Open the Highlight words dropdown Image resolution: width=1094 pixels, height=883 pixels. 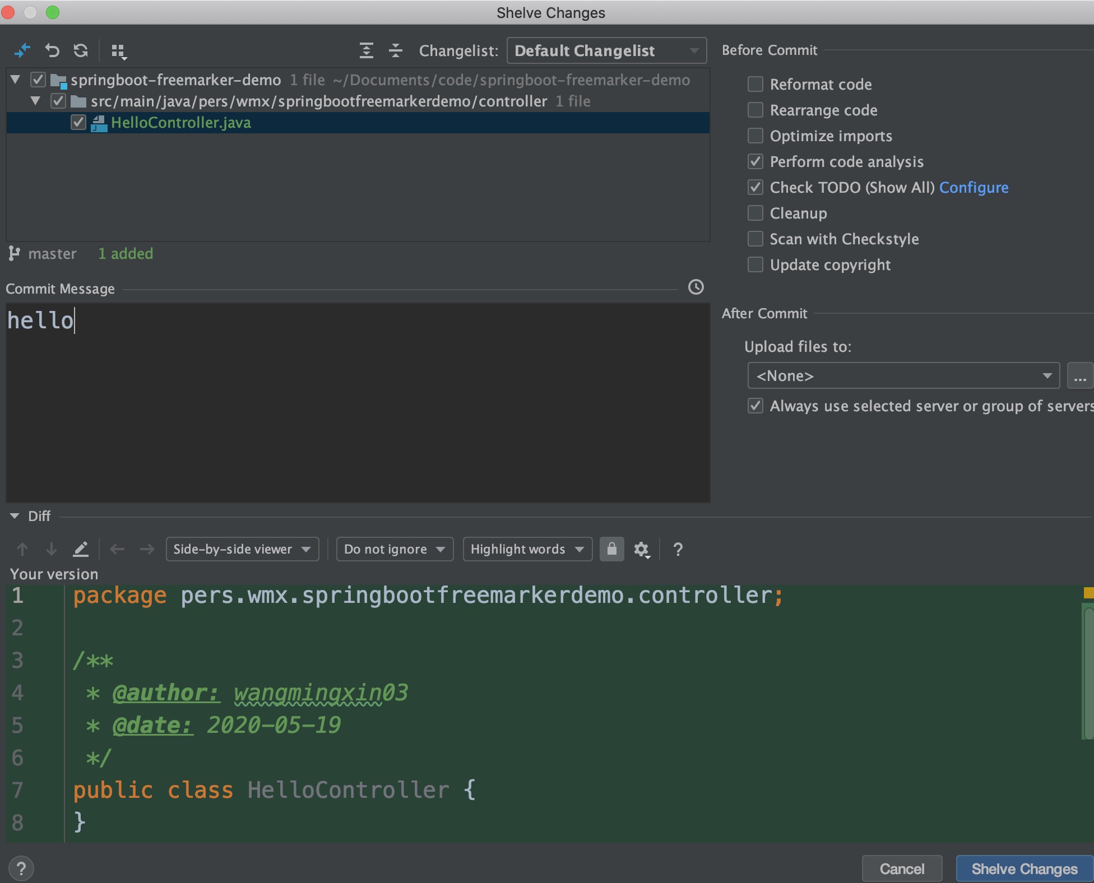[527, 549]
